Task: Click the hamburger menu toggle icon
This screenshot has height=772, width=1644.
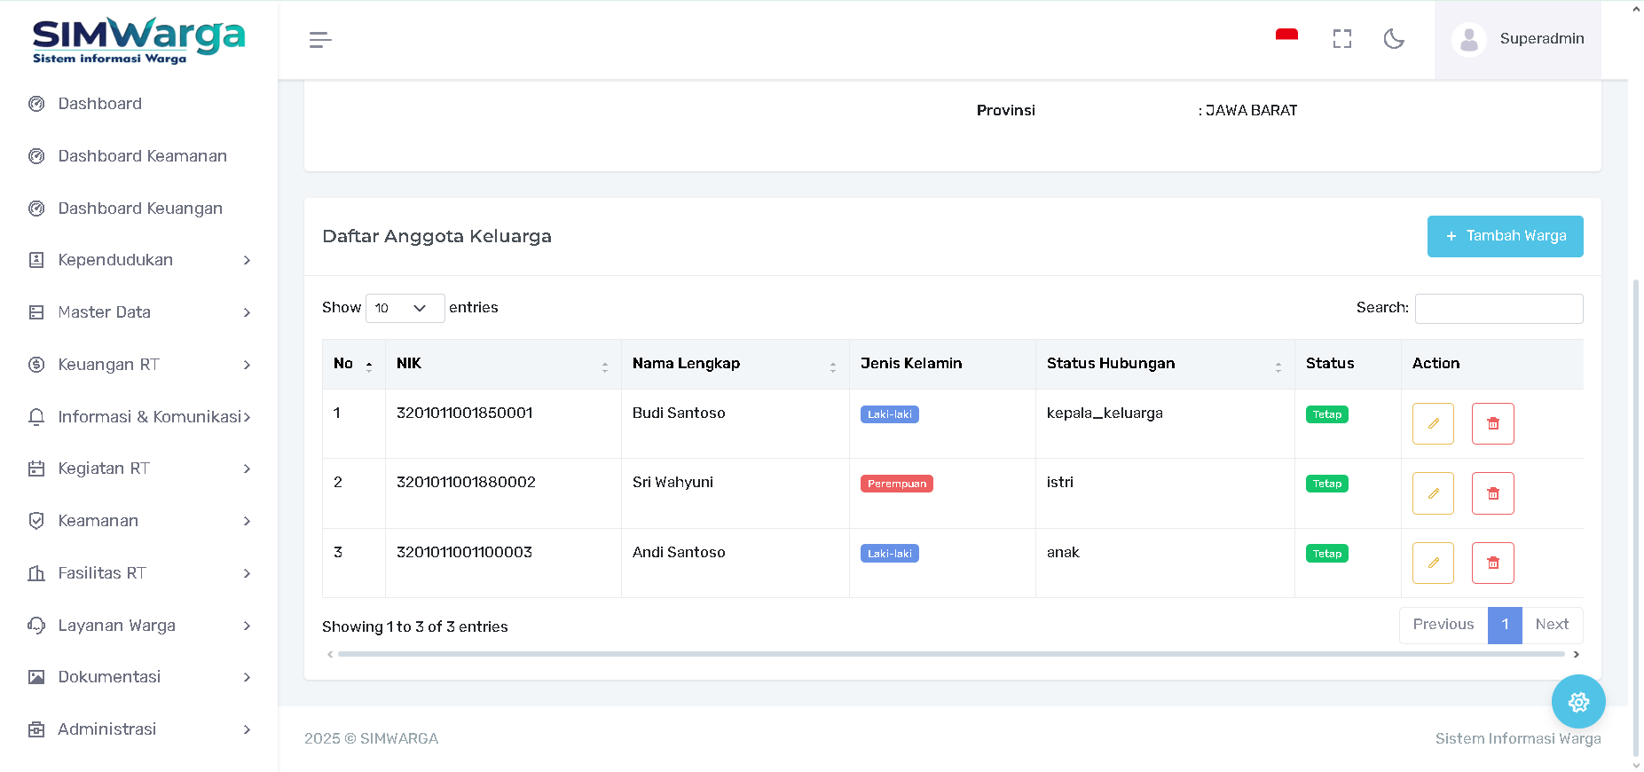Action: coord(320,40)
